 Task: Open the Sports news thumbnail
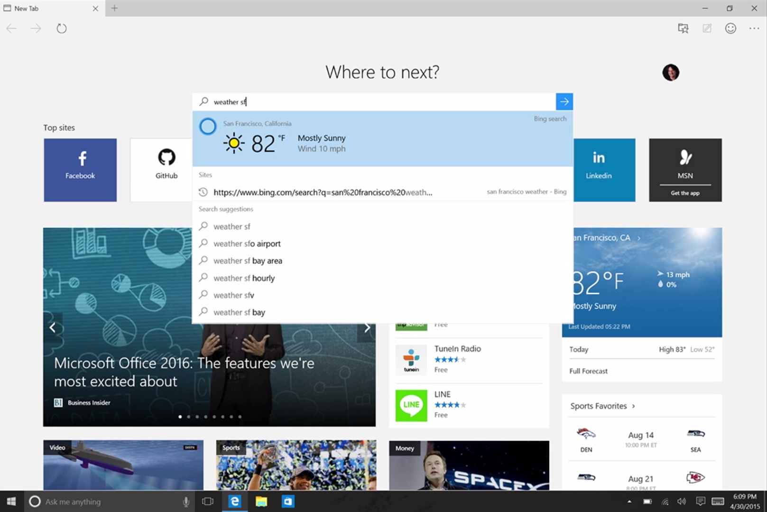[x=296, y=465]
